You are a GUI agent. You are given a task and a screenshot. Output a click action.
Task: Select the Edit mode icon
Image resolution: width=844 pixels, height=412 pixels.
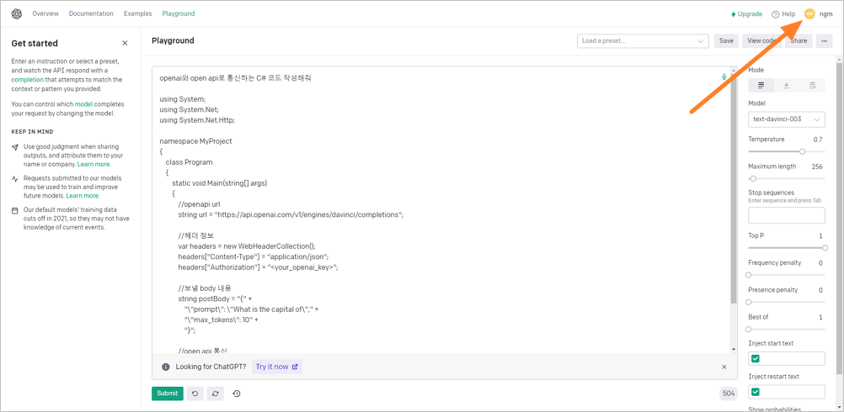[x=812, y=86]
